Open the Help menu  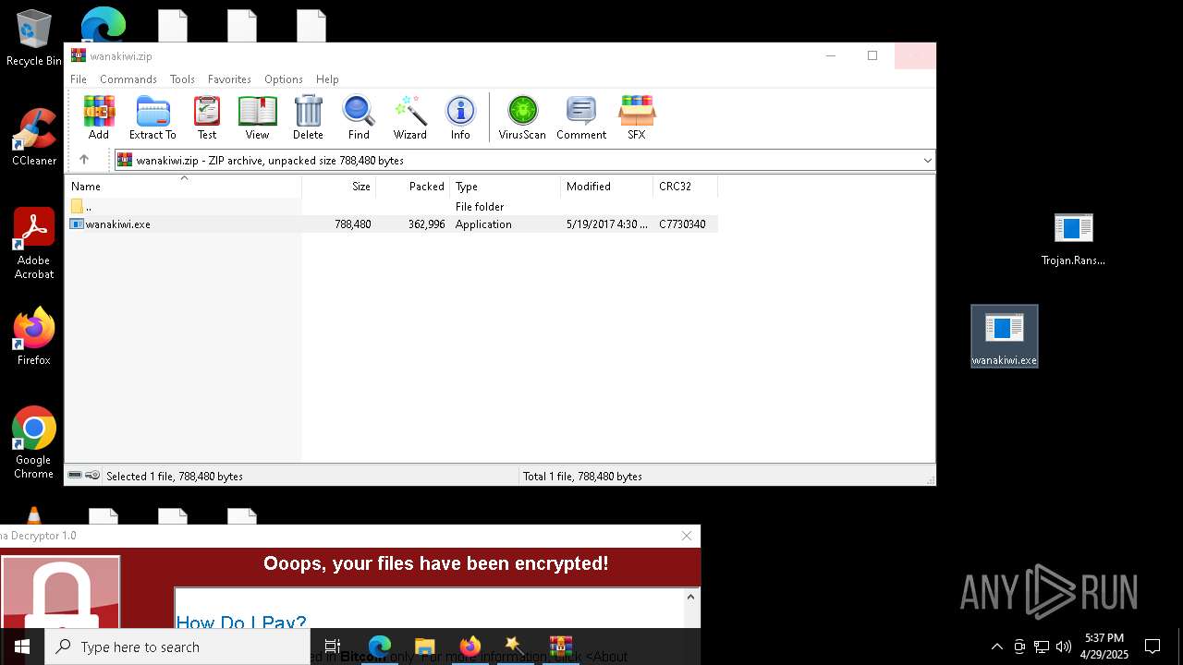point(327,79)
